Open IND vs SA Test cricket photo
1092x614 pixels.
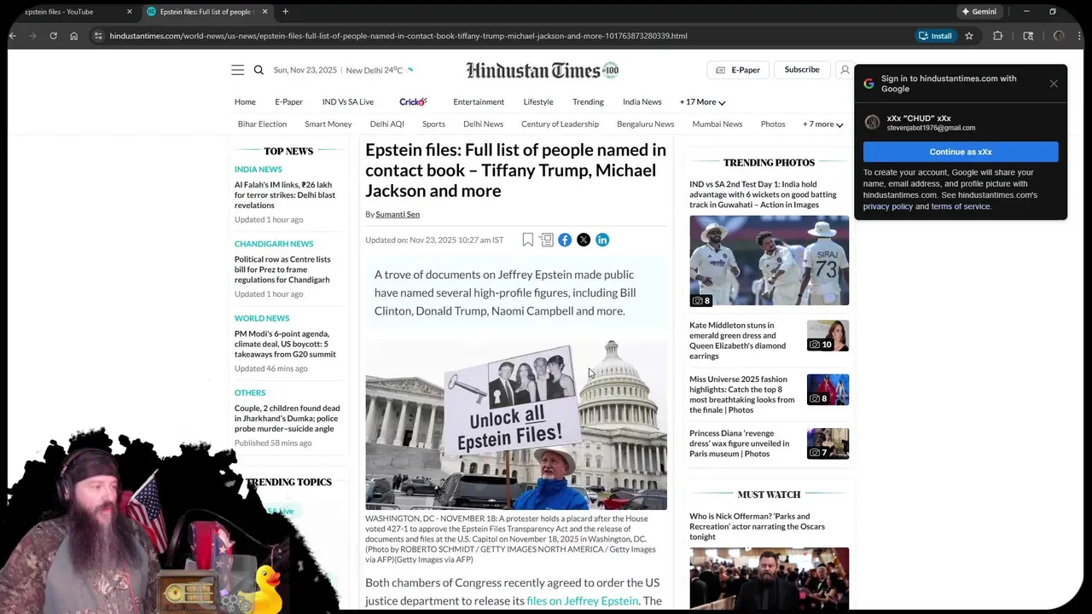tap(769, 260)
